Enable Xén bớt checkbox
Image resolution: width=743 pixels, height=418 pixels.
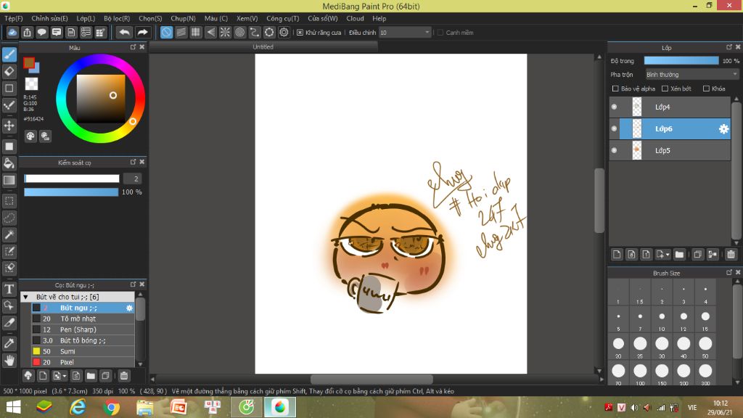tap(665, 89)
